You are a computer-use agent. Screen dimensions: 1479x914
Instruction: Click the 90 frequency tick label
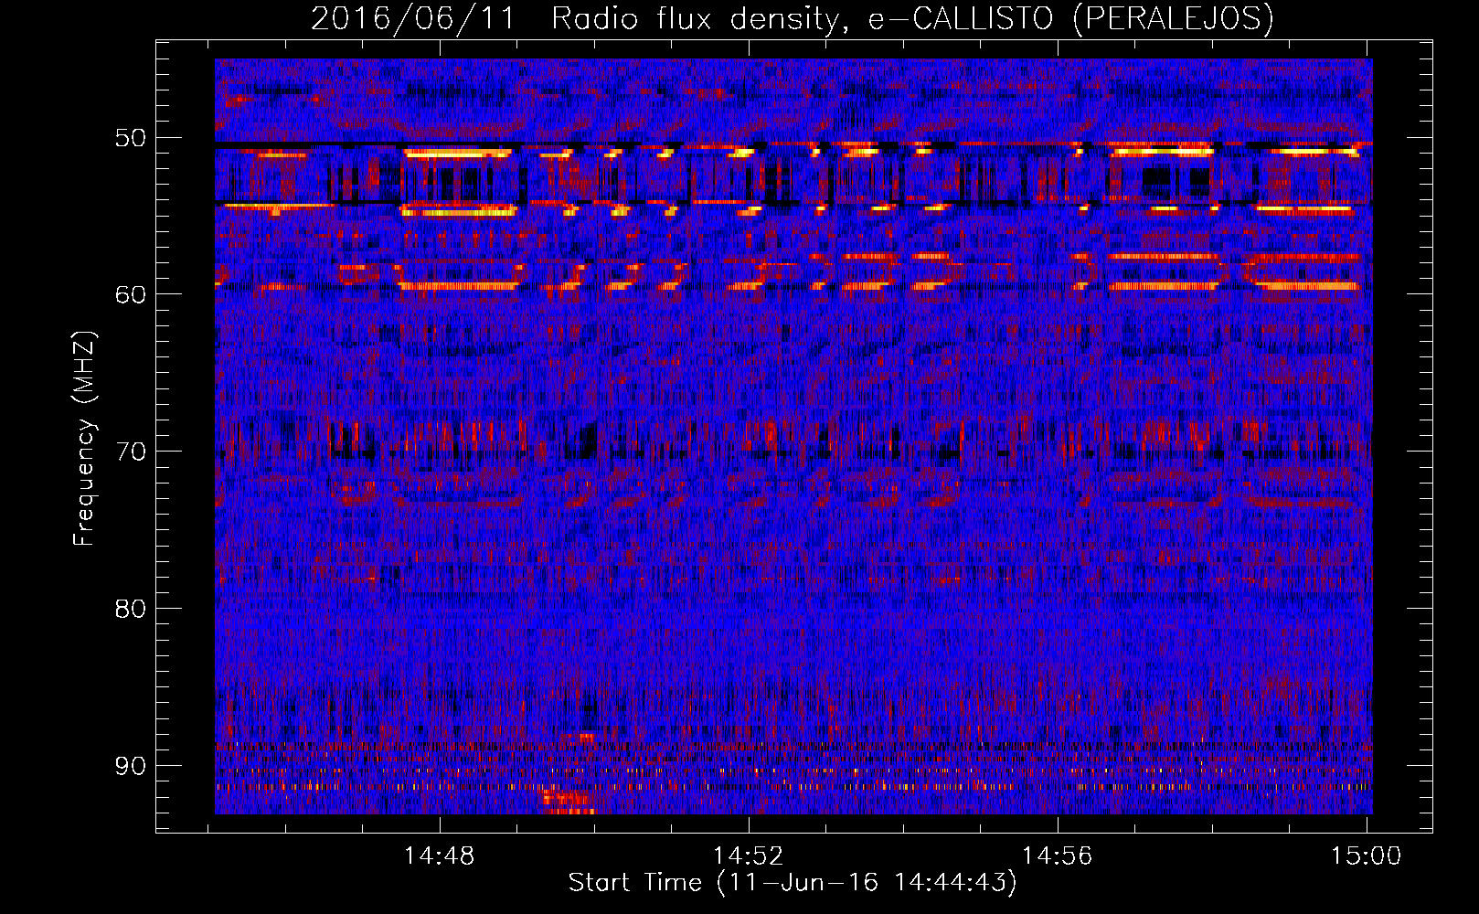pyautogui.click(x=130, y=766)
